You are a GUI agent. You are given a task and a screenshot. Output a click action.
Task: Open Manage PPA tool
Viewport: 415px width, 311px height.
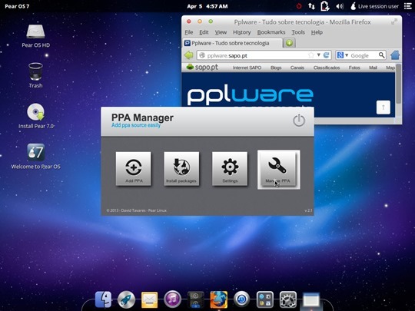(x=278, y=169)
